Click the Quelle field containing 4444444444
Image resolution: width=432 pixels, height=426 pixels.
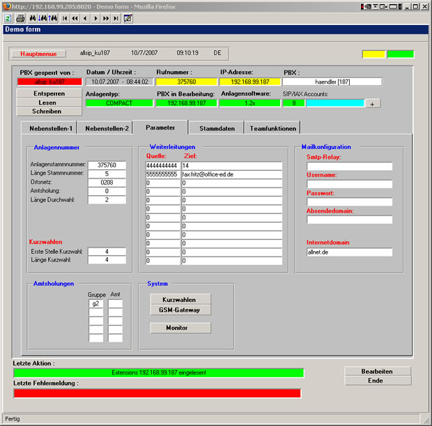click(x=163, y=165)
